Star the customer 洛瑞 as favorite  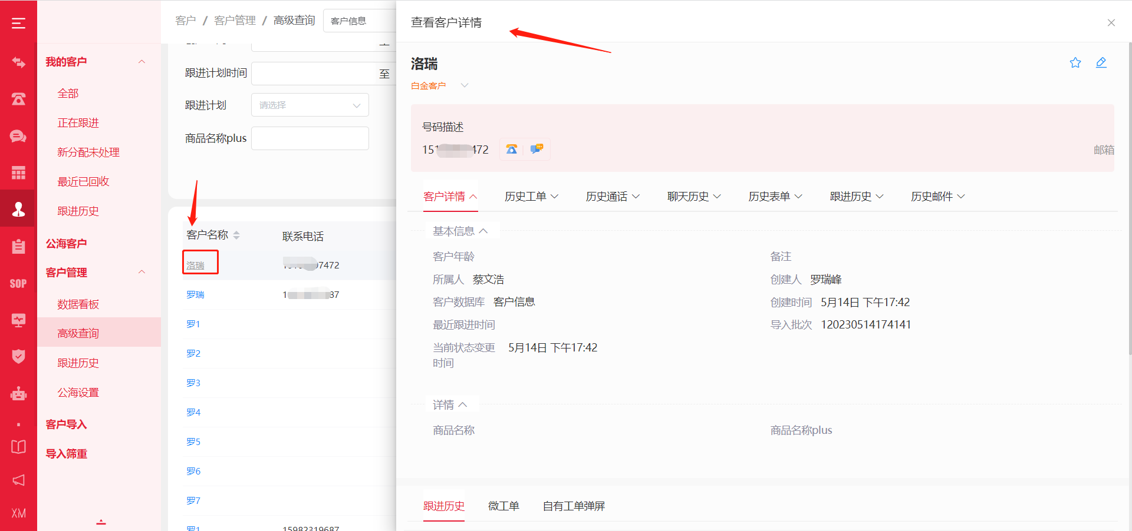pos(1075,63)
